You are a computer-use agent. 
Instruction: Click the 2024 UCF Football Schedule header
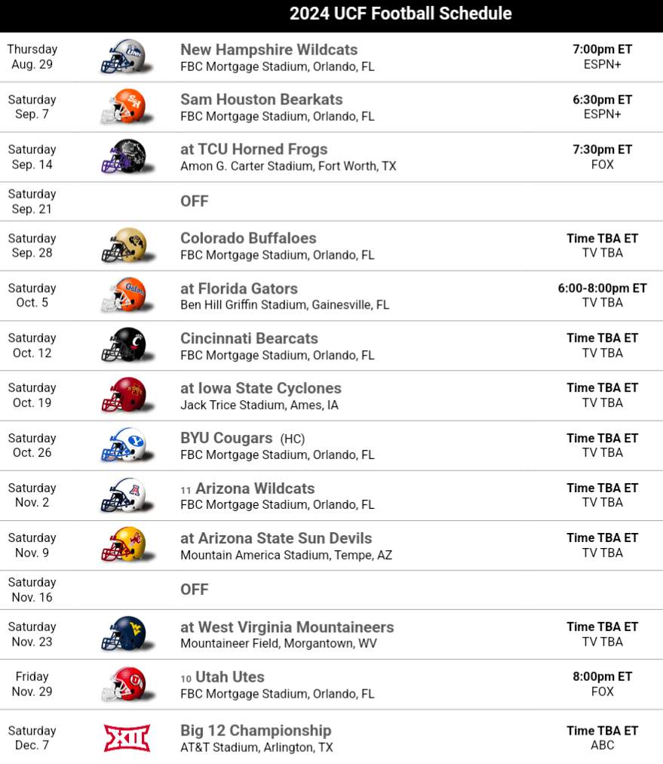(x=401, y=14)
